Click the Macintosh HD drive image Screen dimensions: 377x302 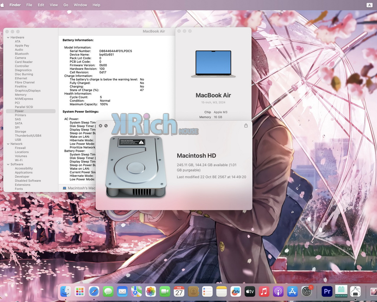(x=135, y=167)
